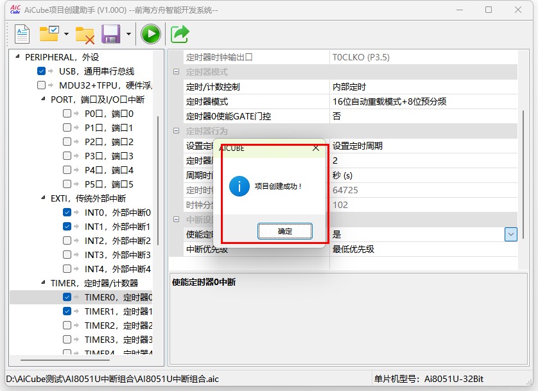Click the AiCube logo in title bar
Screen dimensions: 538x391
click(15, 10)
